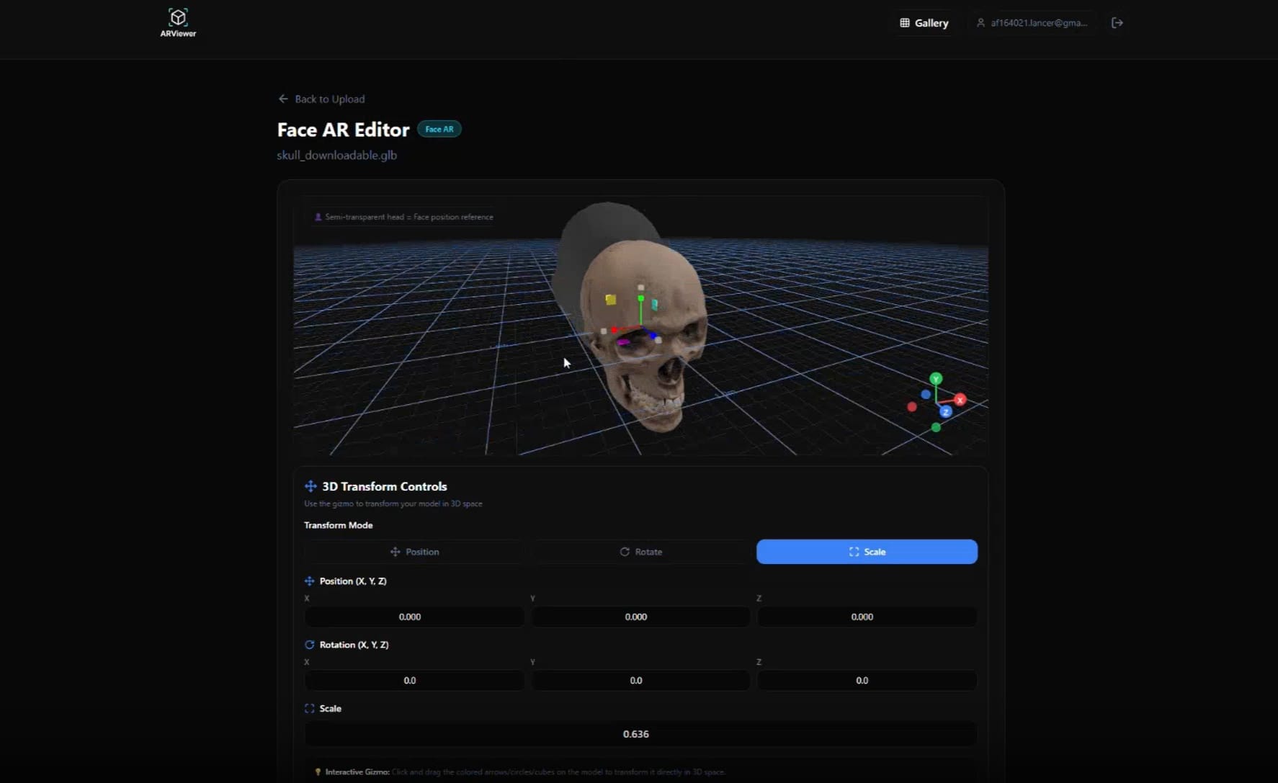Click the Interactive Gizmo lightbulb tip icon

tap(318, 772)
